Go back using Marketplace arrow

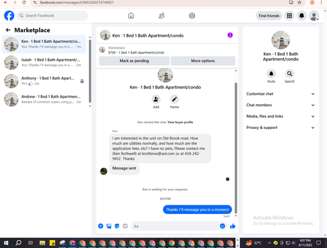(x=8, y=30)
